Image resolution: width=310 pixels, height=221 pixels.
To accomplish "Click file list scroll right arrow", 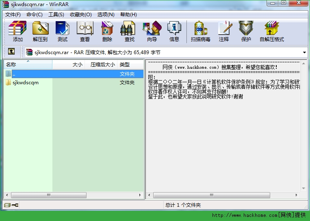I will (140, 195).
